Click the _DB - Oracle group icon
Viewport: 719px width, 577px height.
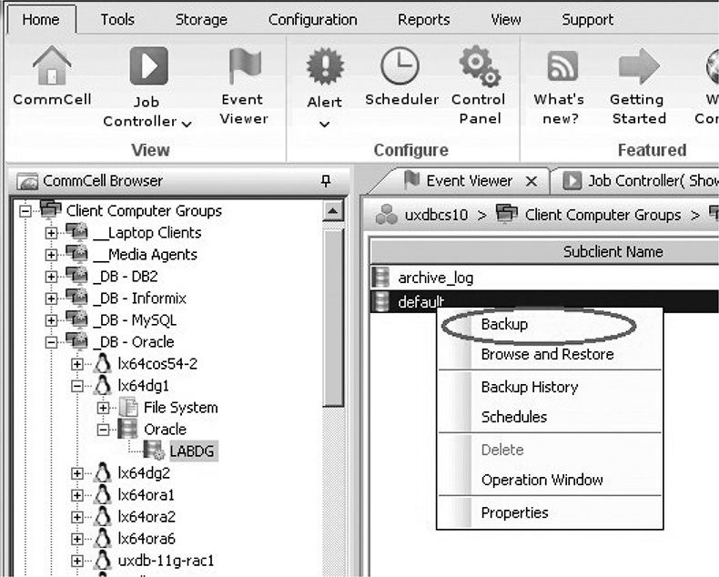(x=76, y=341)
